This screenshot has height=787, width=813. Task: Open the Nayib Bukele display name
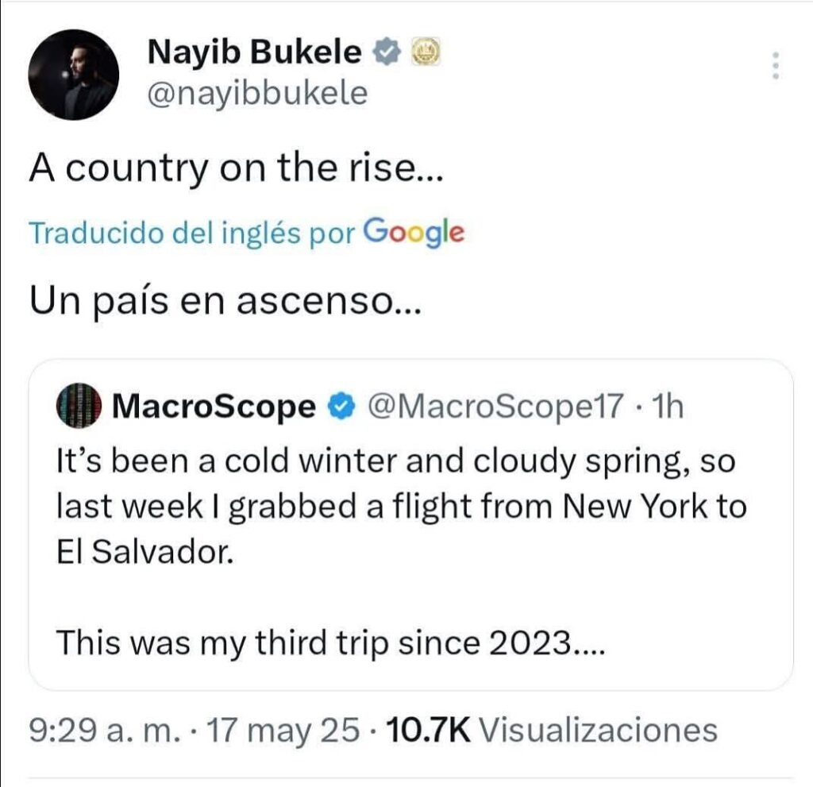pyautogui.click(x=255, y=52)
